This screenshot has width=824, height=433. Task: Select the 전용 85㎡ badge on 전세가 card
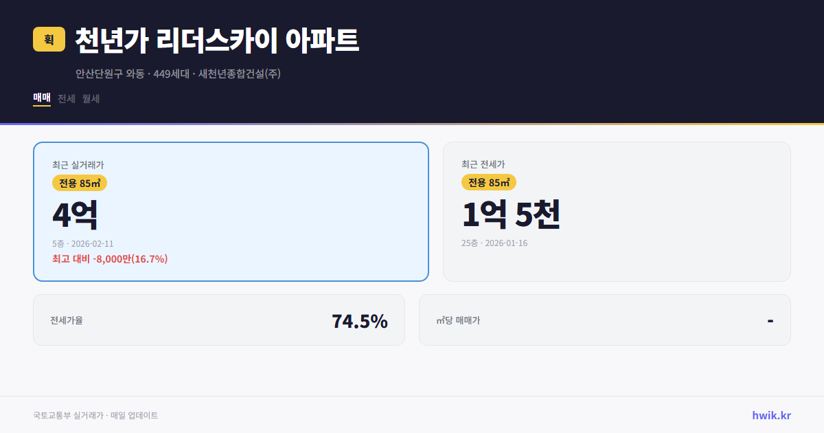click(488, 183)
